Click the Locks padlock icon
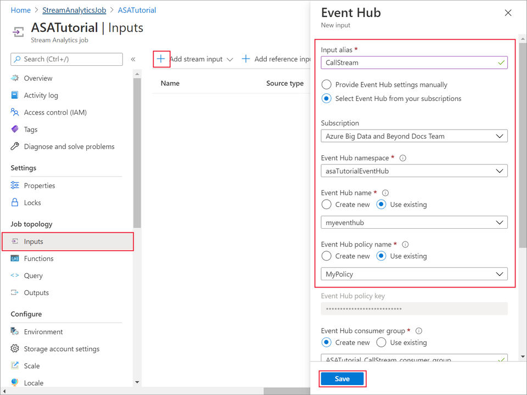Screen dimensions: 527x395 (x=15, y=202)
